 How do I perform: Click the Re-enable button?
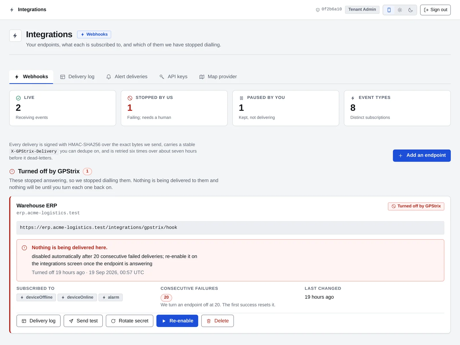coord(177,321)
